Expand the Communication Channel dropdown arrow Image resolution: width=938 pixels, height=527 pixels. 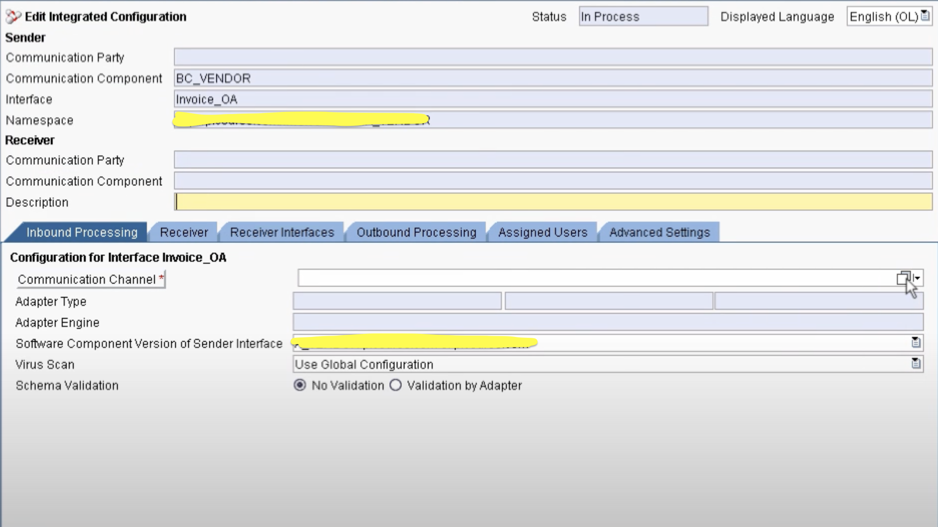(917, 278)
